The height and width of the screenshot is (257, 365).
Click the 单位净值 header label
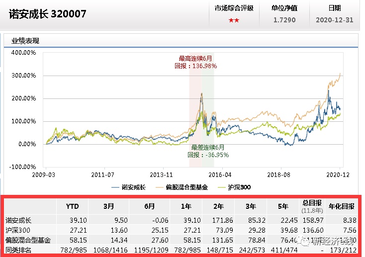tap(284, 8)
